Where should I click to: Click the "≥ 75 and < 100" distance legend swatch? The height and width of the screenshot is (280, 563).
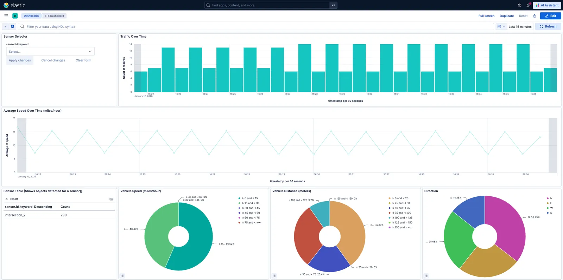pos(390,213)
